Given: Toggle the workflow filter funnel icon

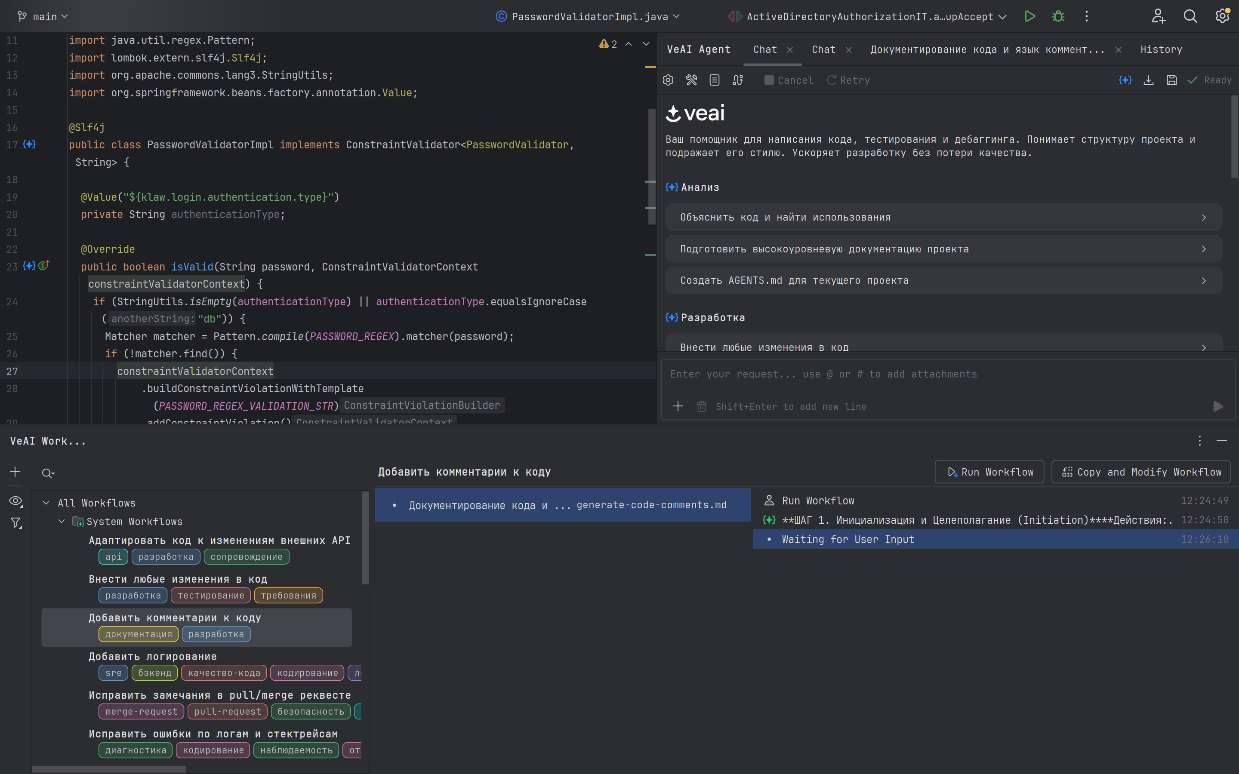Looking at the screenshot, I should pyautogui.click(x=15, y=522).
